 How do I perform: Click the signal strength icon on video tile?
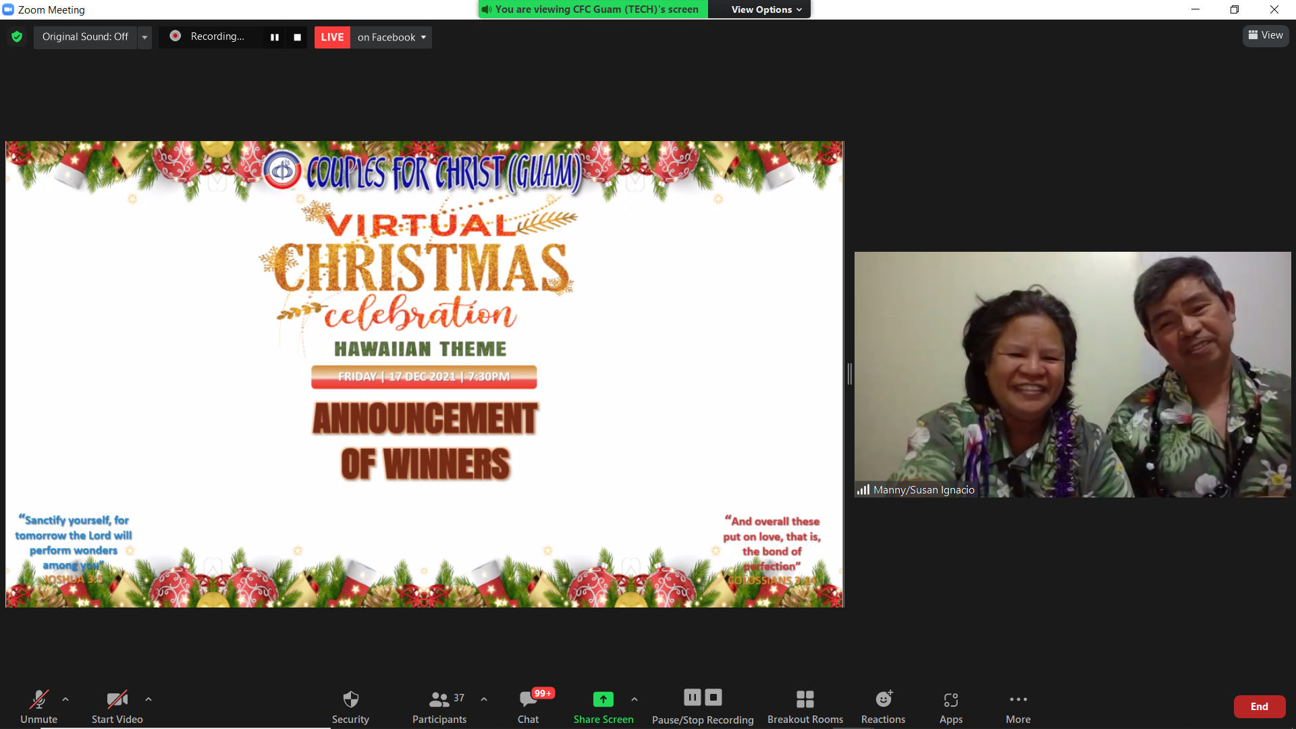point(863,490)
